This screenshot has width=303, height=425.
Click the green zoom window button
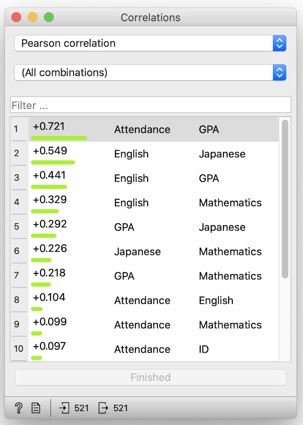49,17
